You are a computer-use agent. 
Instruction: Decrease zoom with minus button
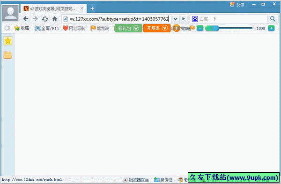pos(200,28)
